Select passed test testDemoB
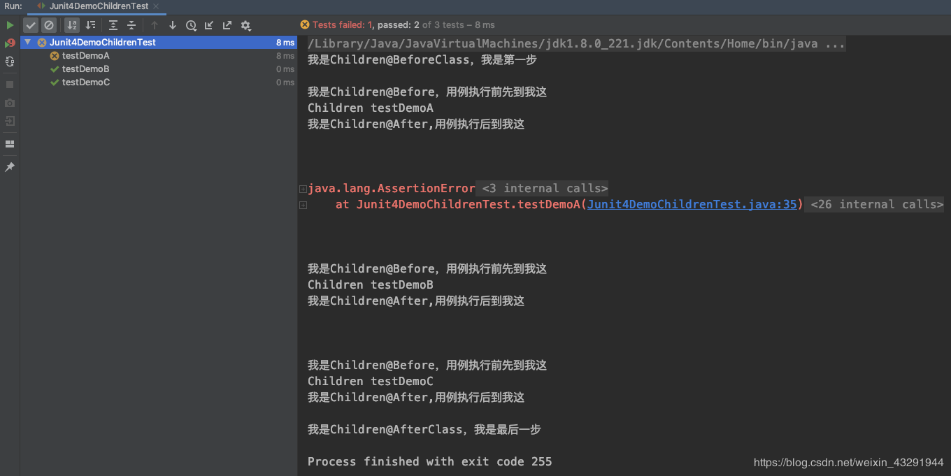Image resolution: width=951 pixels, height=476 pixels. tap(85, 69)
